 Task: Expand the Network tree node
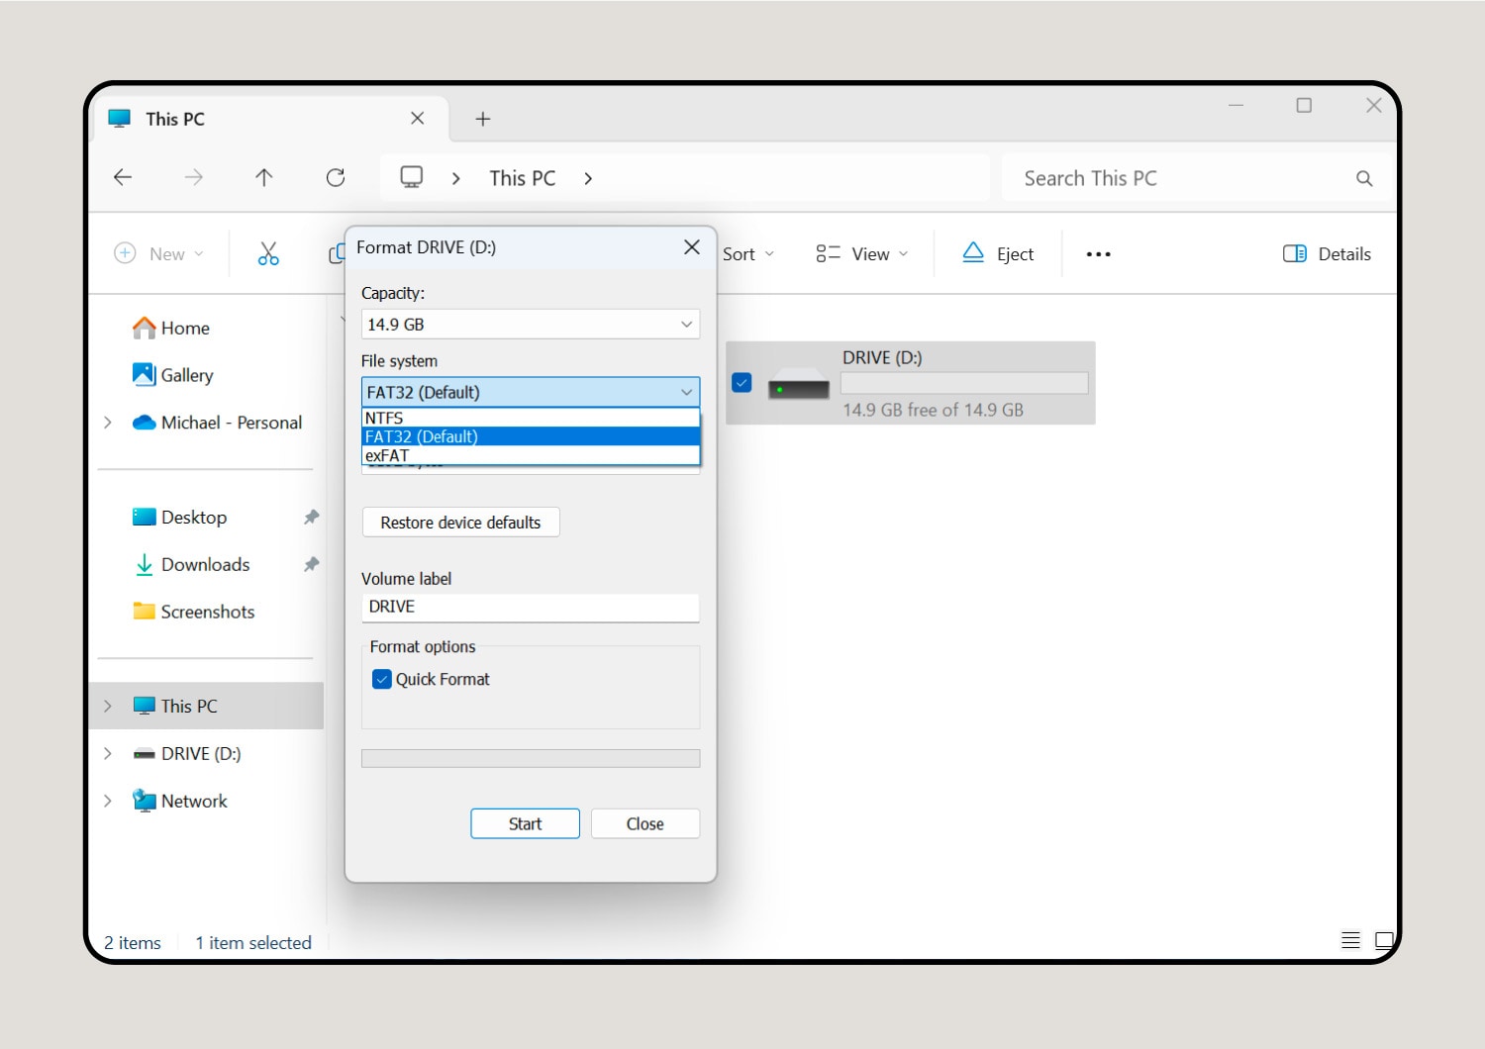(108, 801)
